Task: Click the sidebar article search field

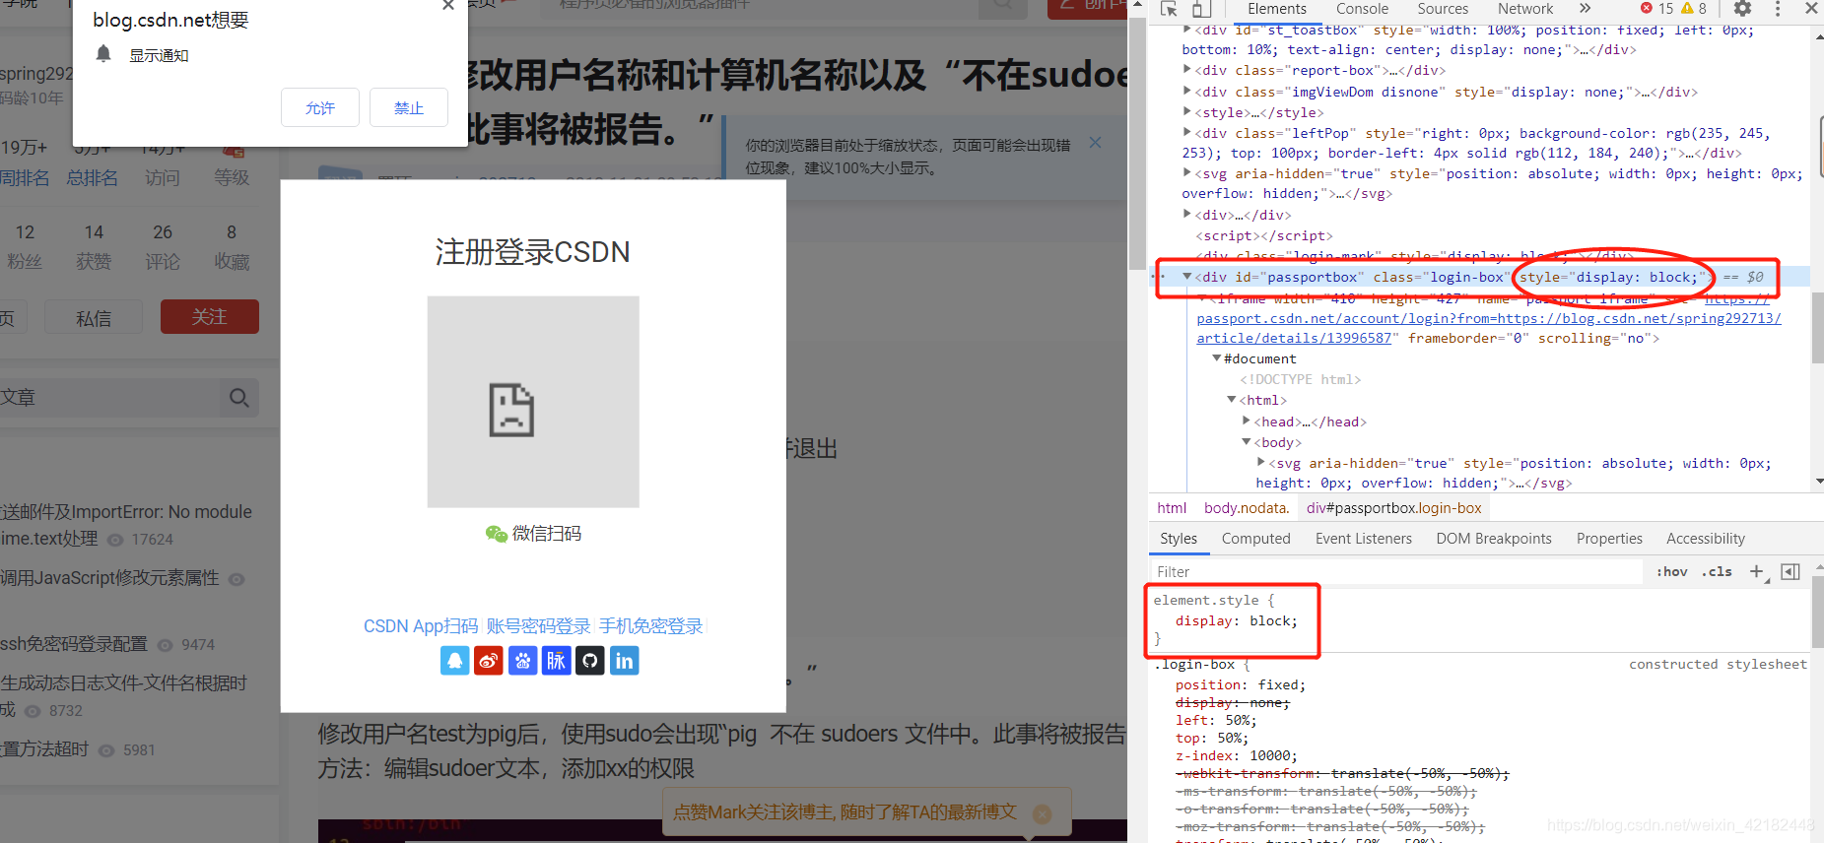Action: (110, 398)
